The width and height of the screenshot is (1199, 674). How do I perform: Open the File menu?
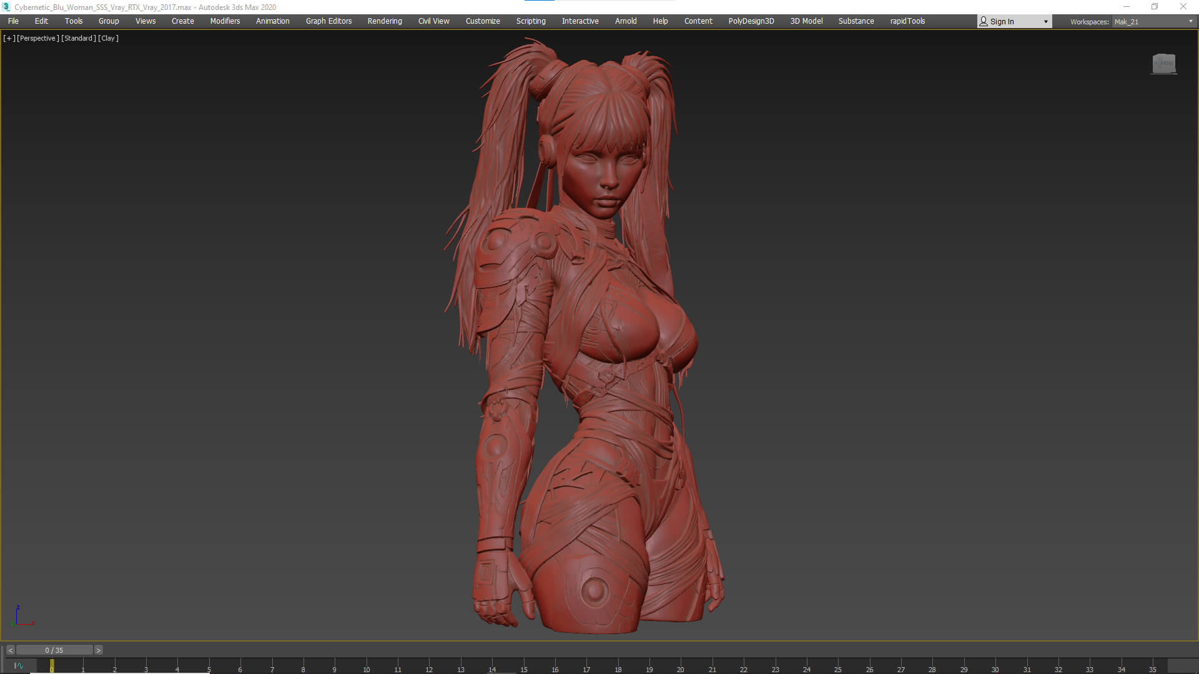click(x=13, y=21)
